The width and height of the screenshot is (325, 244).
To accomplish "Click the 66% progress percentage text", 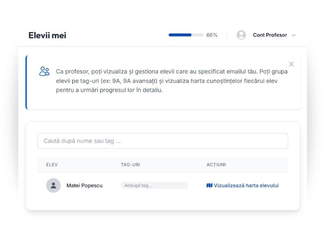I will [212, 35].
